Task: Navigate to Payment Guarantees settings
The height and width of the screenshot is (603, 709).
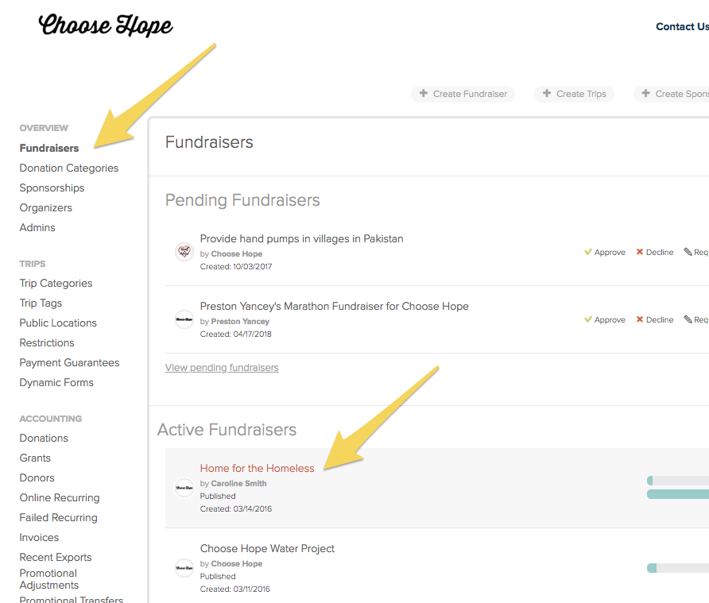Action: click(x=69, y=362)
